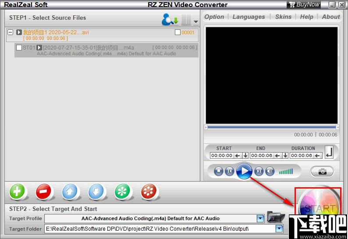Viewport: 348px width, 239px height.
Task: Open dropdown arrow beside columns icon
Action: tap(196, 21)
